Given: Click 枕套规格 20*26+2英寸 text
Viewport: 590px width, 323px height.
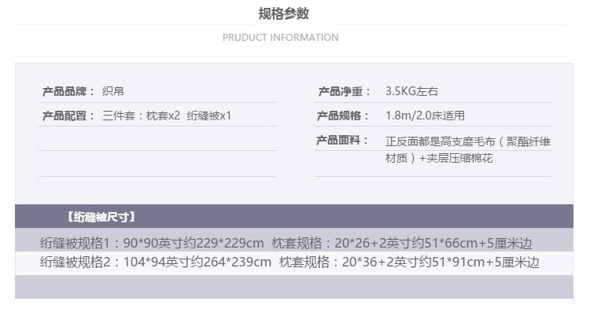Looking at the screenshot, I should coord(402,244).
